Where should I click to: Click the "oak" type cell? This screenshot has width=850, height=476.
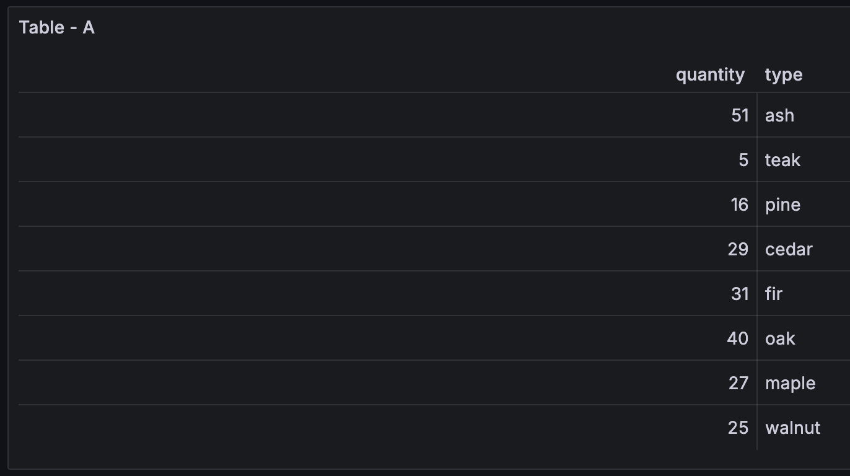click(x=780, y=338)
